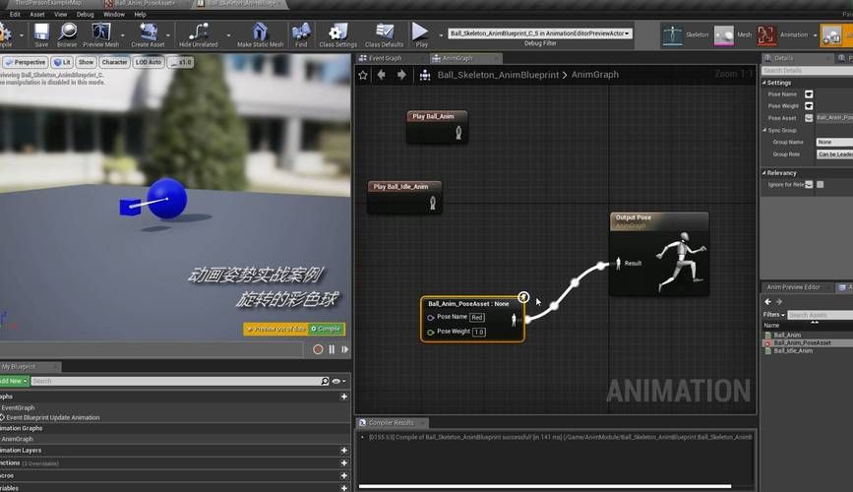The image size is (853, 492).
Task: Open the Window menu
Action: coord(114,15)
